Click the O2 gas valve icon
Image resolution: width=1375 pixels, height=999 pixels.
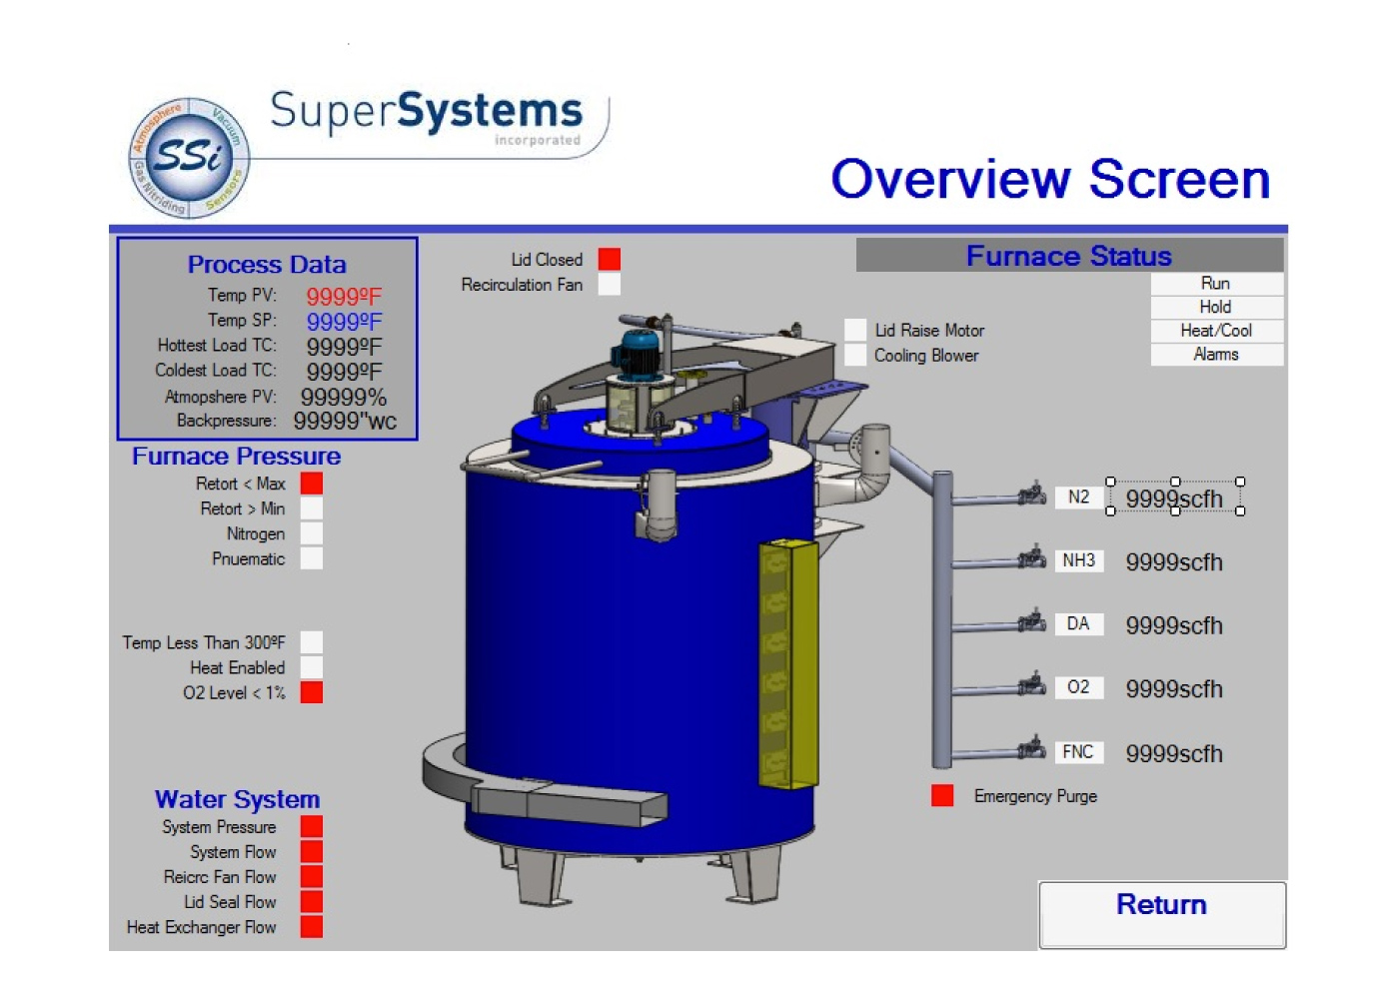pyautogui.click(x=1031, y=685)
